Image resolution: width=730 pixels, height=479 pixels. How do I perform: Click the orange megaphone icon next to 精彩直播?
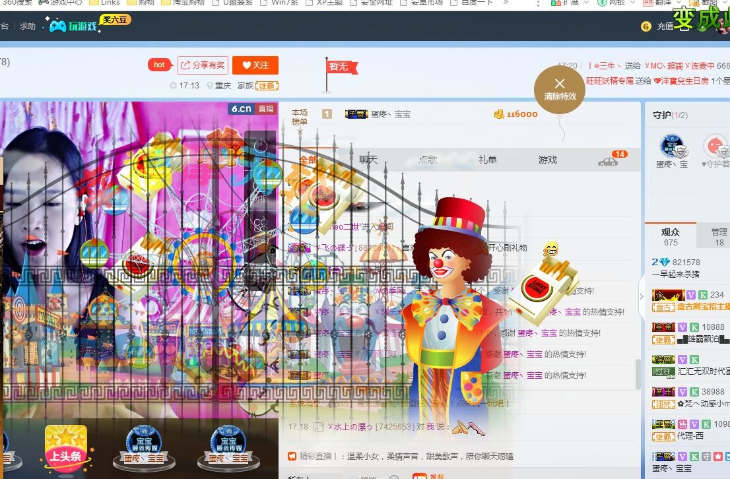click(x=292, y=456)
